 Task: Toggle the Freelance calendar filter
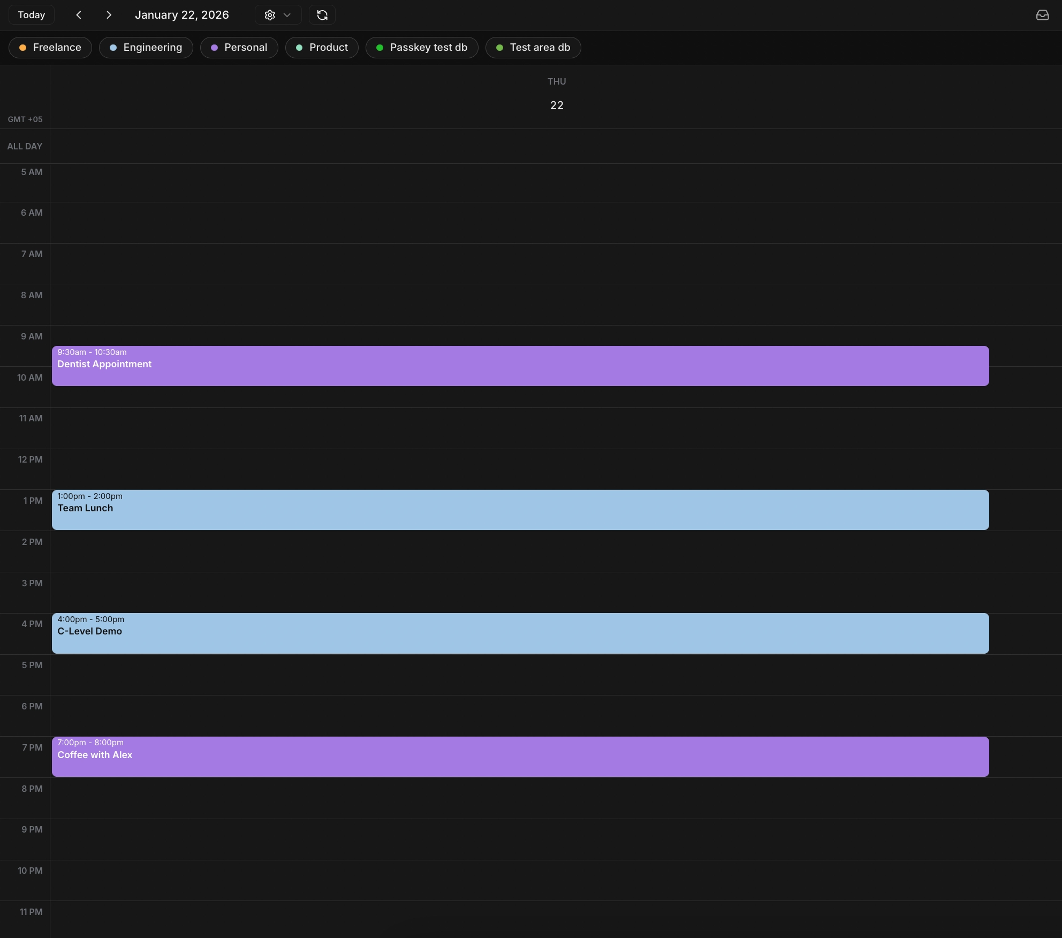click(50, 48)
